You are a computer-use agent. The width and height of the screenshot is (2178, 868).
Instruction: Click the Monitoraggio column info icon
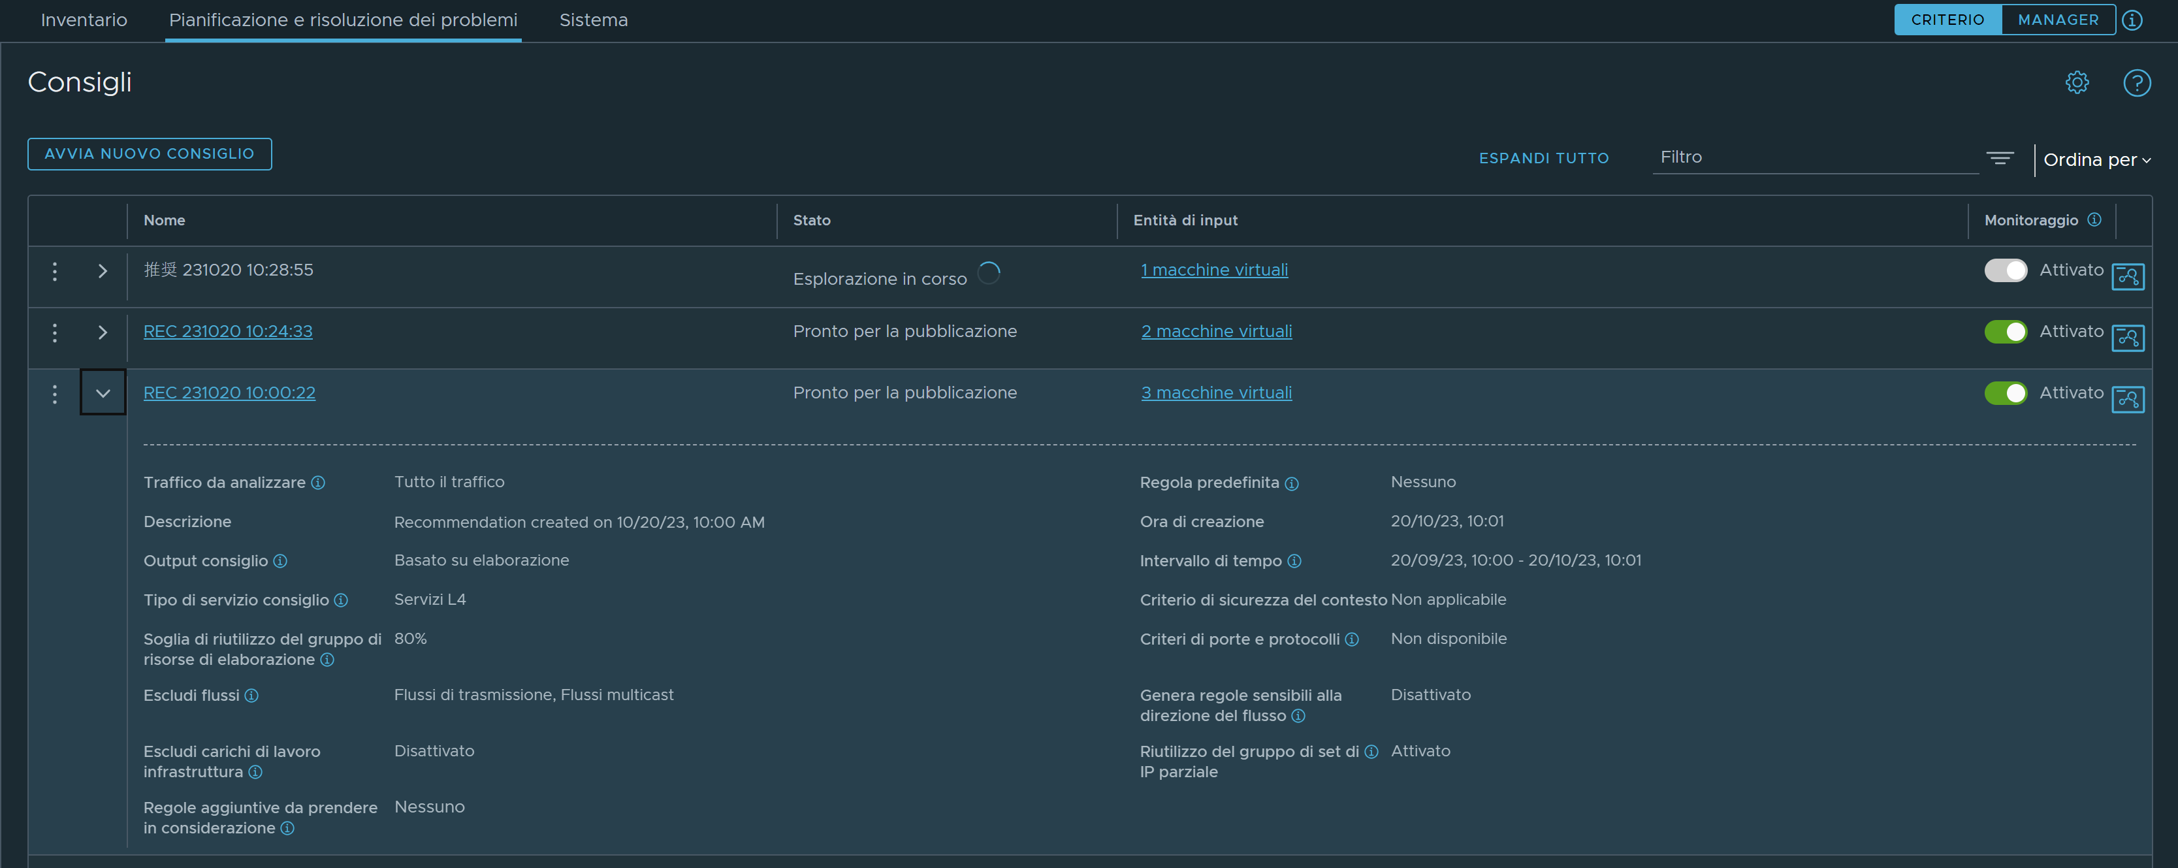2094,219
